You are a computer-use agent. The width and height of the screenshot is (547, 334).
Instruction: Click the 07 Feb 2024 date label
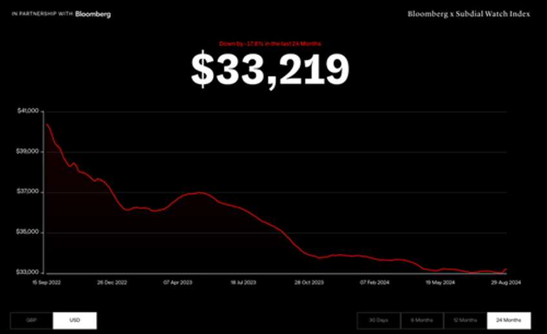pyautogui.click(x=375, y=282)
